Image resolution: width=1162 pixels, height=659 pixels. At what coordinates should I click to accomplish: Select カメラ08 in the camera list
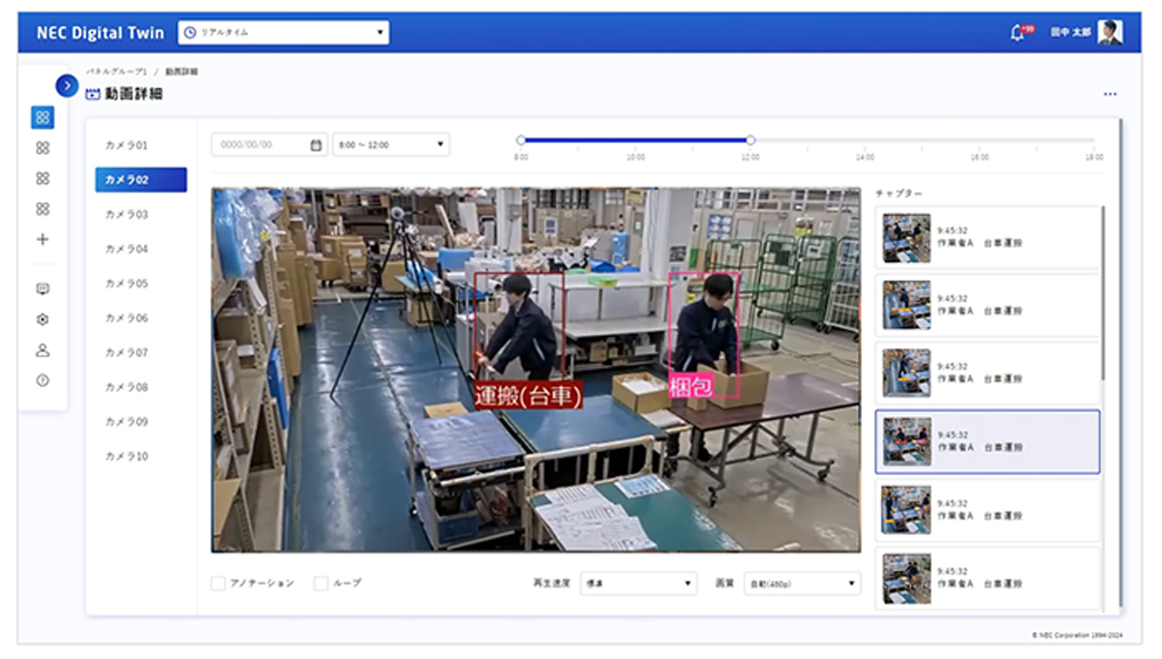pyautogui.click(x=127, y=387)
